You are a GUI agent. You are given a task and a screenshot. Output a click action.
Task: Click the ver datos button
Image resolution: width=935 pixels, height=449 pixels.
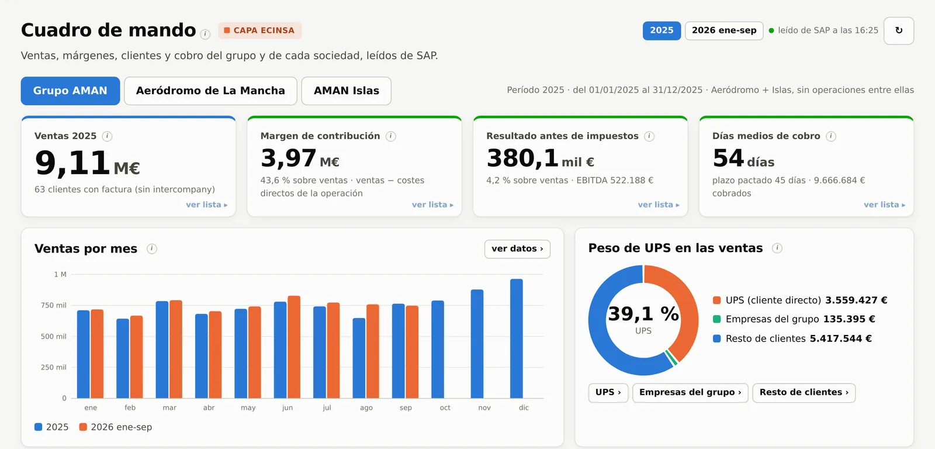(517, 248)
